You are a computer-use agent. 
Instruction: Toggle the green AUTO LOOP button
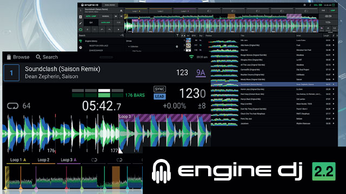coord(105,23)
